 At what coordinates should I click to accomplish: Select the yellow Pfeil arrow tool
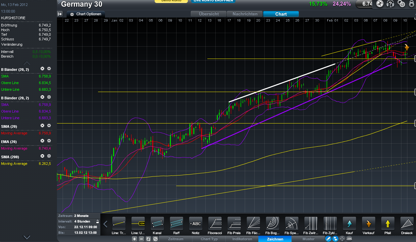tap(388, 223)
